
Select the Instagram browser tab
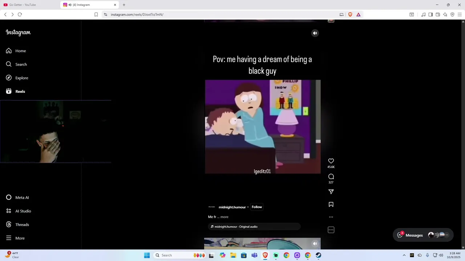[x=90, y=5]
